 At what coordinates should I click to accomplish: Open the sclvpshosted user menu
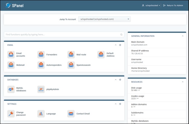point(151,5)
